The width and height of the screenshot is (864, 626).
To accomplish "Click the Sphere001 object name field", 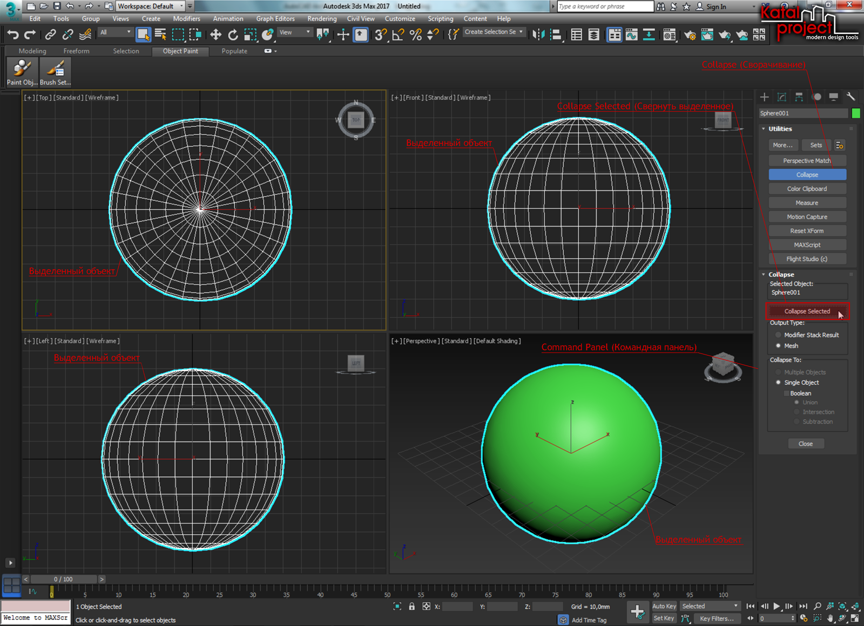I will (x=803, y=113).
